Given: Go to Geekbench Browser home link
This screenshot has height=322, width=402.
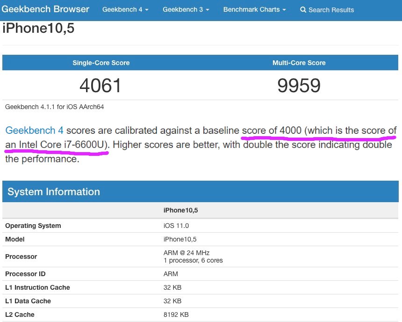Looking at the screenshot, I should coord(45,9).
